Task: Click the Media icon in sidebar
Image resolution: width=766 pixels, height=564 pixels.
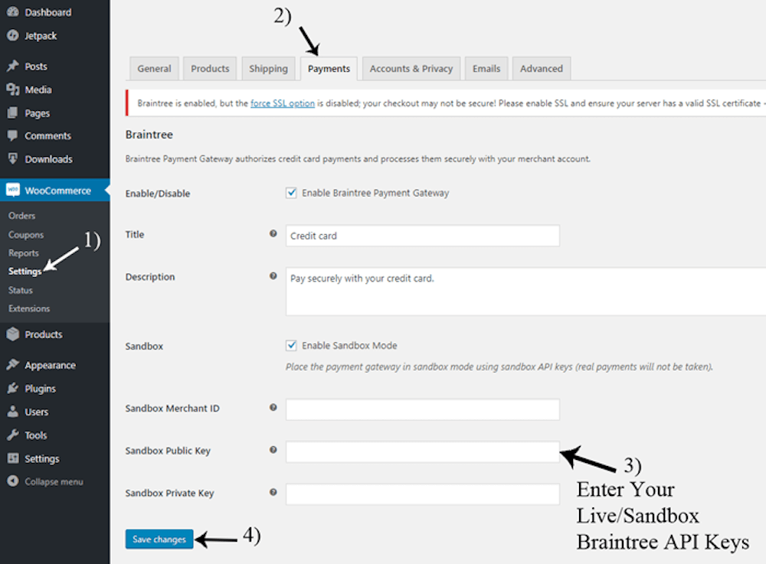Action: tap(13, 90)
